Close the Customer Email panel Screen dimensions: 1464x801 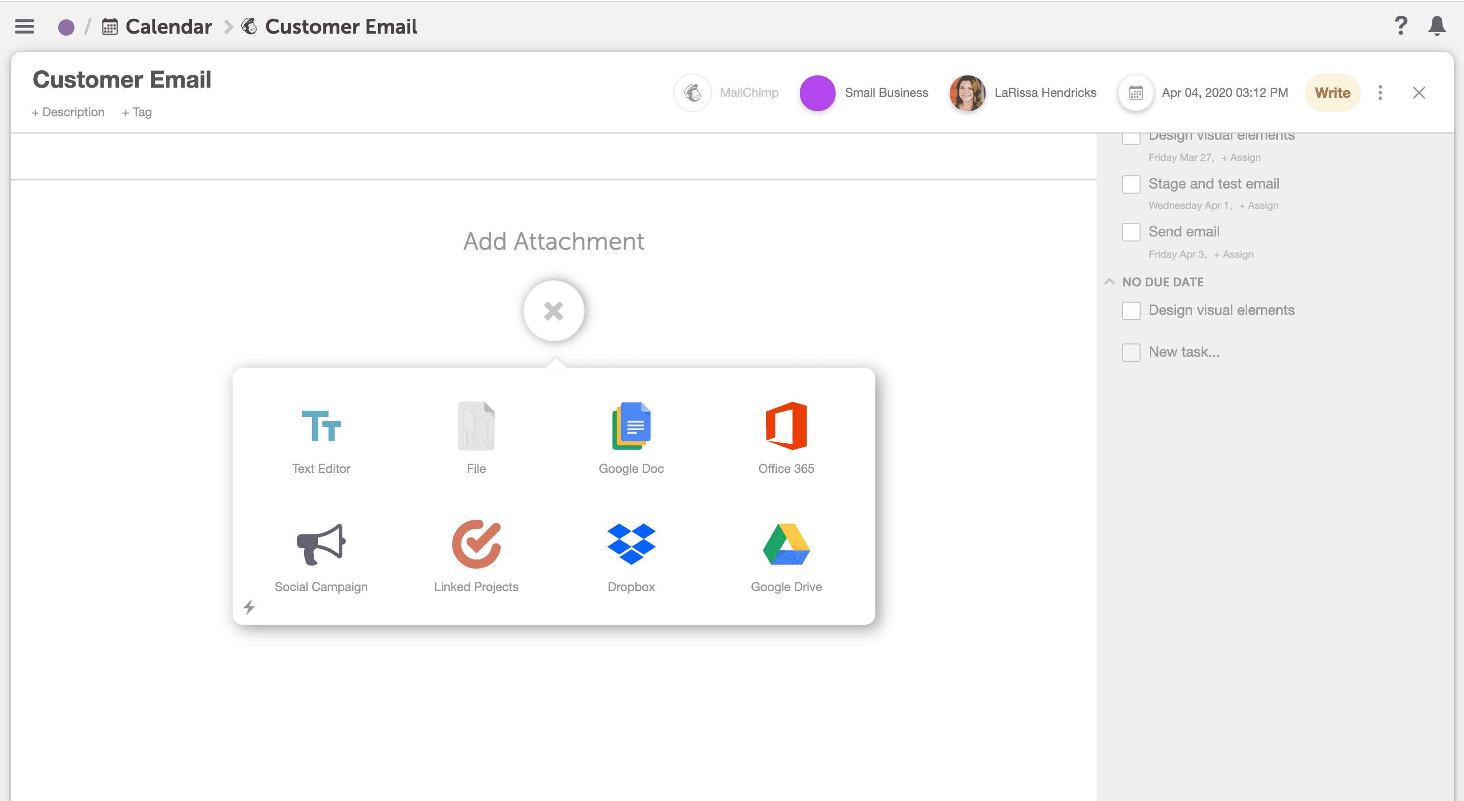coord(1419,93)
